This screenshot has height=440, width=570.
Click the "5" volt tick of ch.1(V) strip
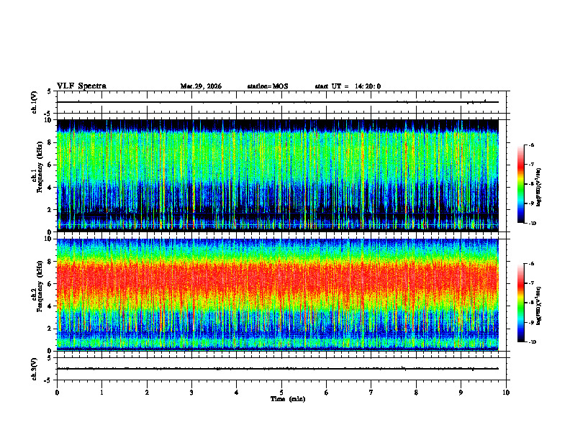pos(49,91)
